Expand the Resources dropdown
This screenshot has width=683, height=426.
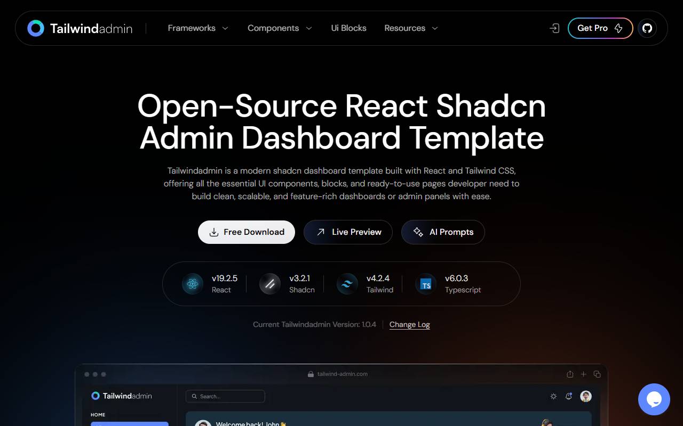coord(411,28)
